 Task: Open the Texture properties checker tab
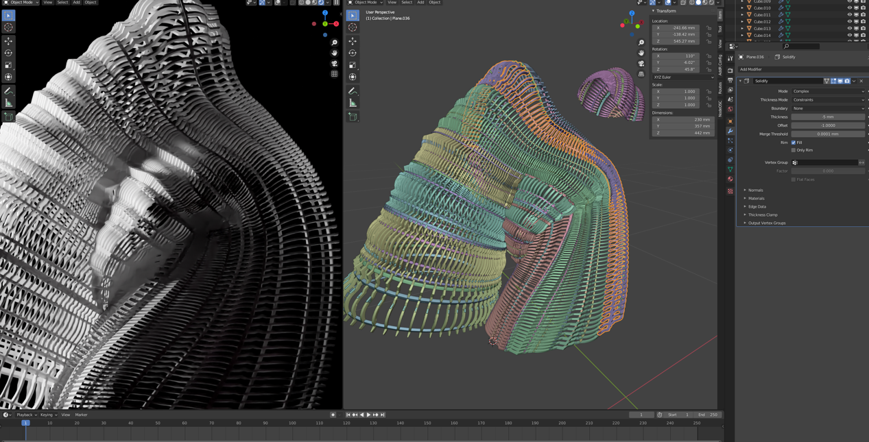[730, 191]
